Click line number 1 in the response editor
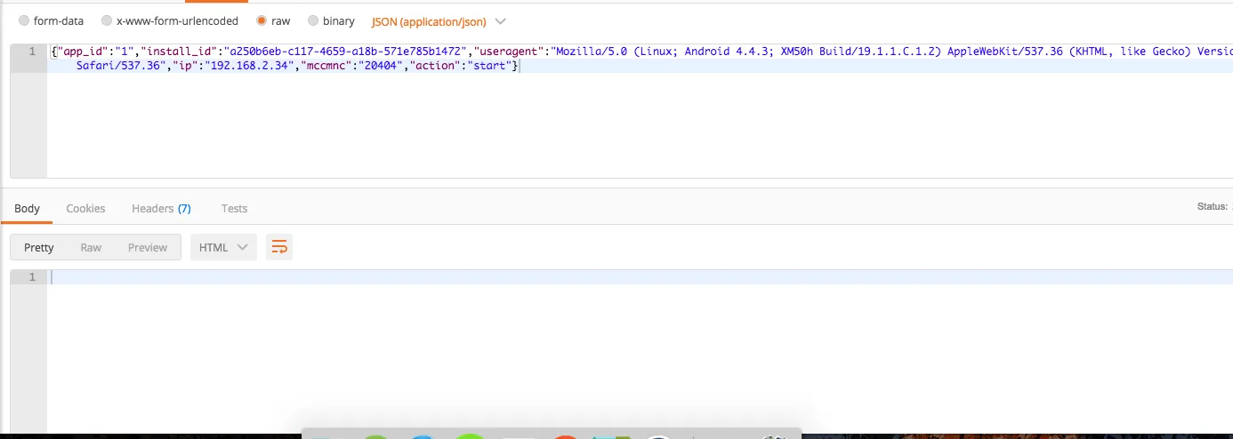 tap(32, 277)
